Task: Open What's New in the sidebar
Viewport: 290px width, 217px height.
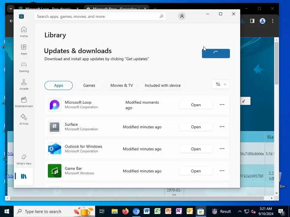Action: coord(24,159)
